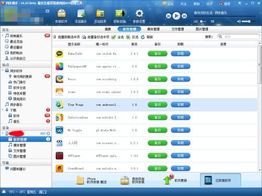
Task: Back up Weico with green button
Action: pyautogui.click(x=158, y=79)
